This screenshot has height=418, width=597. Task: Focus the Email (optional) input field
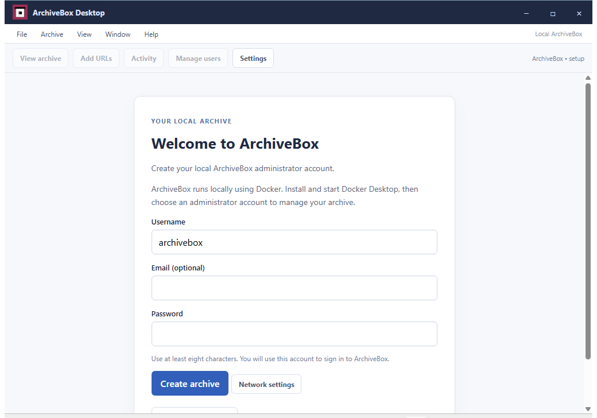(x=294, y=288)
